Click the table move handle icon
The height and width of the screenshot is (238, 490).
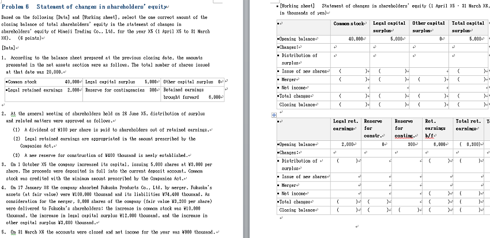274,115
